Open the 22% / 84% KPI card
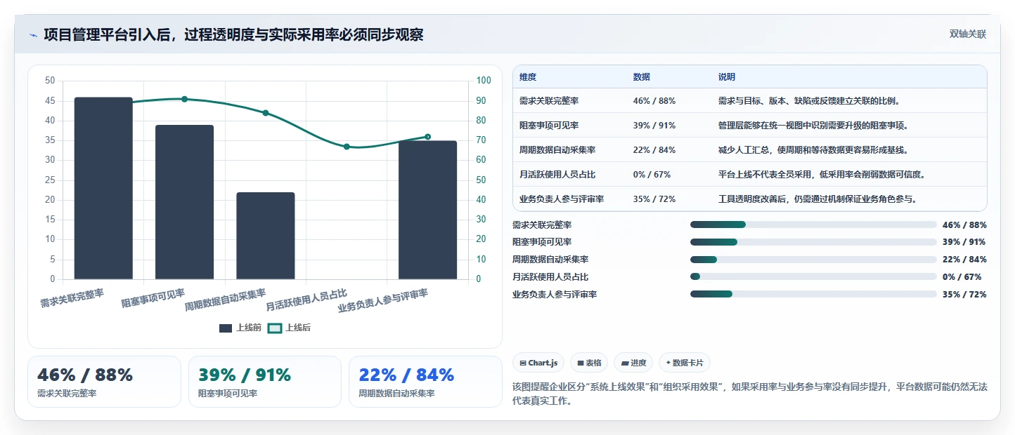This screenshot has width=1015, height=435. pyautogui.click(x=425, y=382)
